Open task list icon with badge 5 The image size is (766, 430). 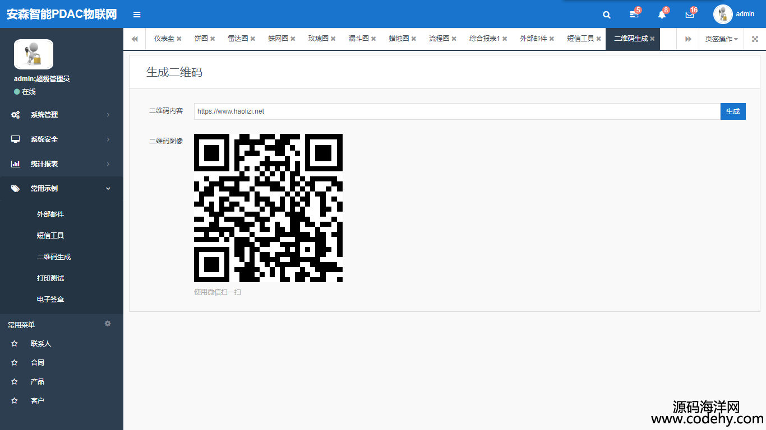(x=635, y=14)
